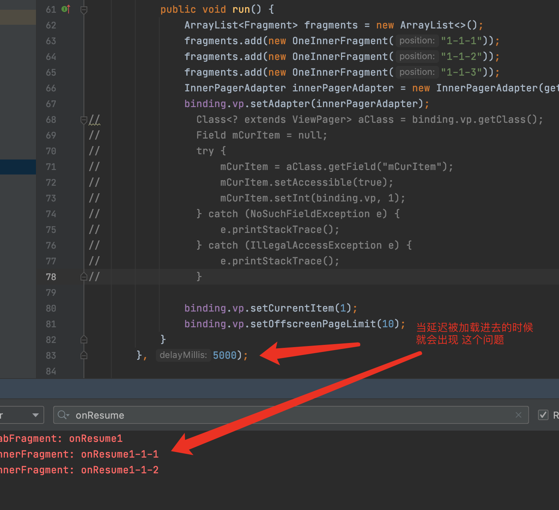Click the delayMillis: parameter hint
The image size is (559, 510).
tap(183, 355)
